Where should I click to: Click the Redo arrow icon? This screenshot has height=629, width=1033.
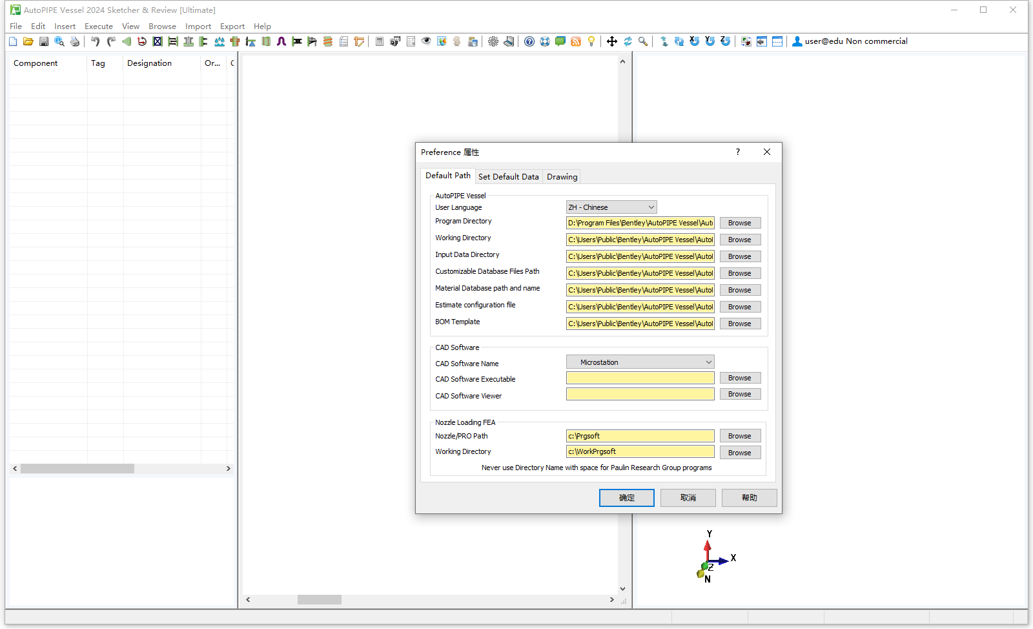coord(110,41)
